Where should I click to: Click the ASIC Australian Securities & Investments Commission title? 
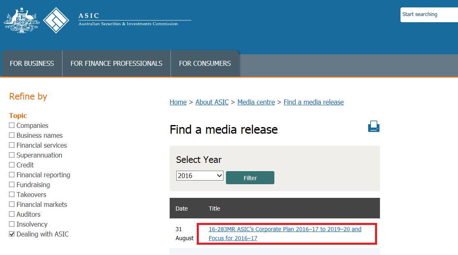135,20
